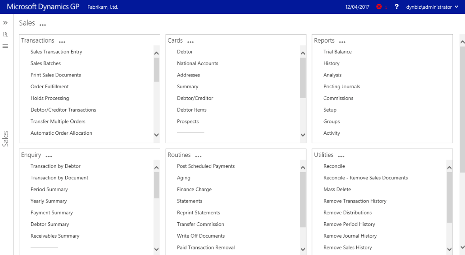Open the Trial Balance report
The width and height of the screenshot is (465, 255).
pyautogui.click(x=337, y=52)
